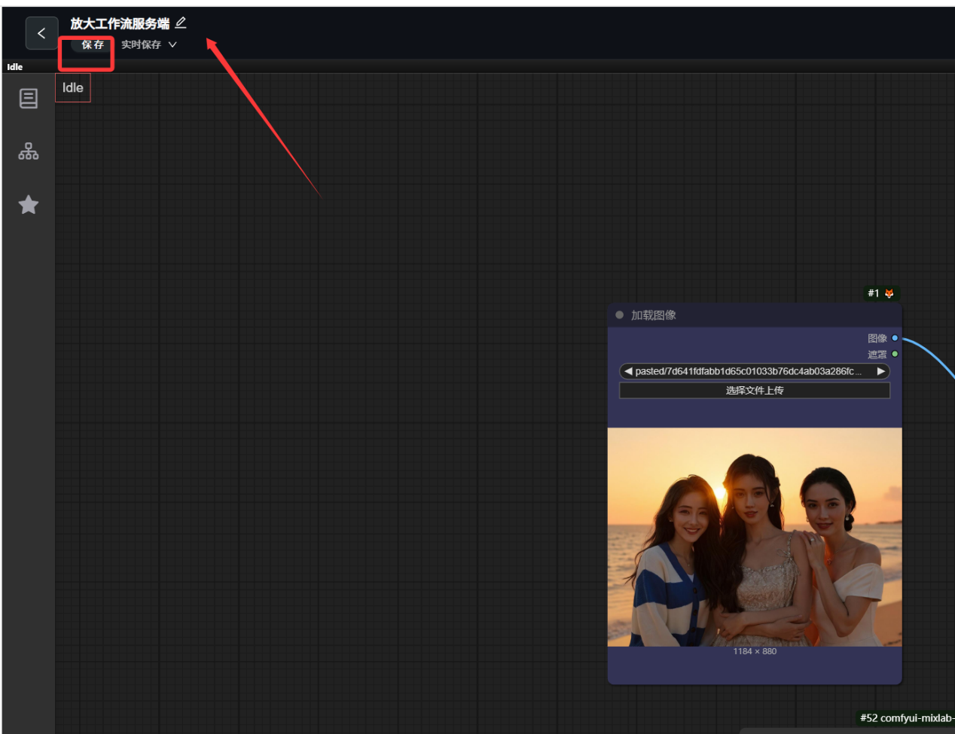Viewport: 955px width, 734px height.
Task: Click the workflow title 放大工作流服务端
Action: pos(120,24)
